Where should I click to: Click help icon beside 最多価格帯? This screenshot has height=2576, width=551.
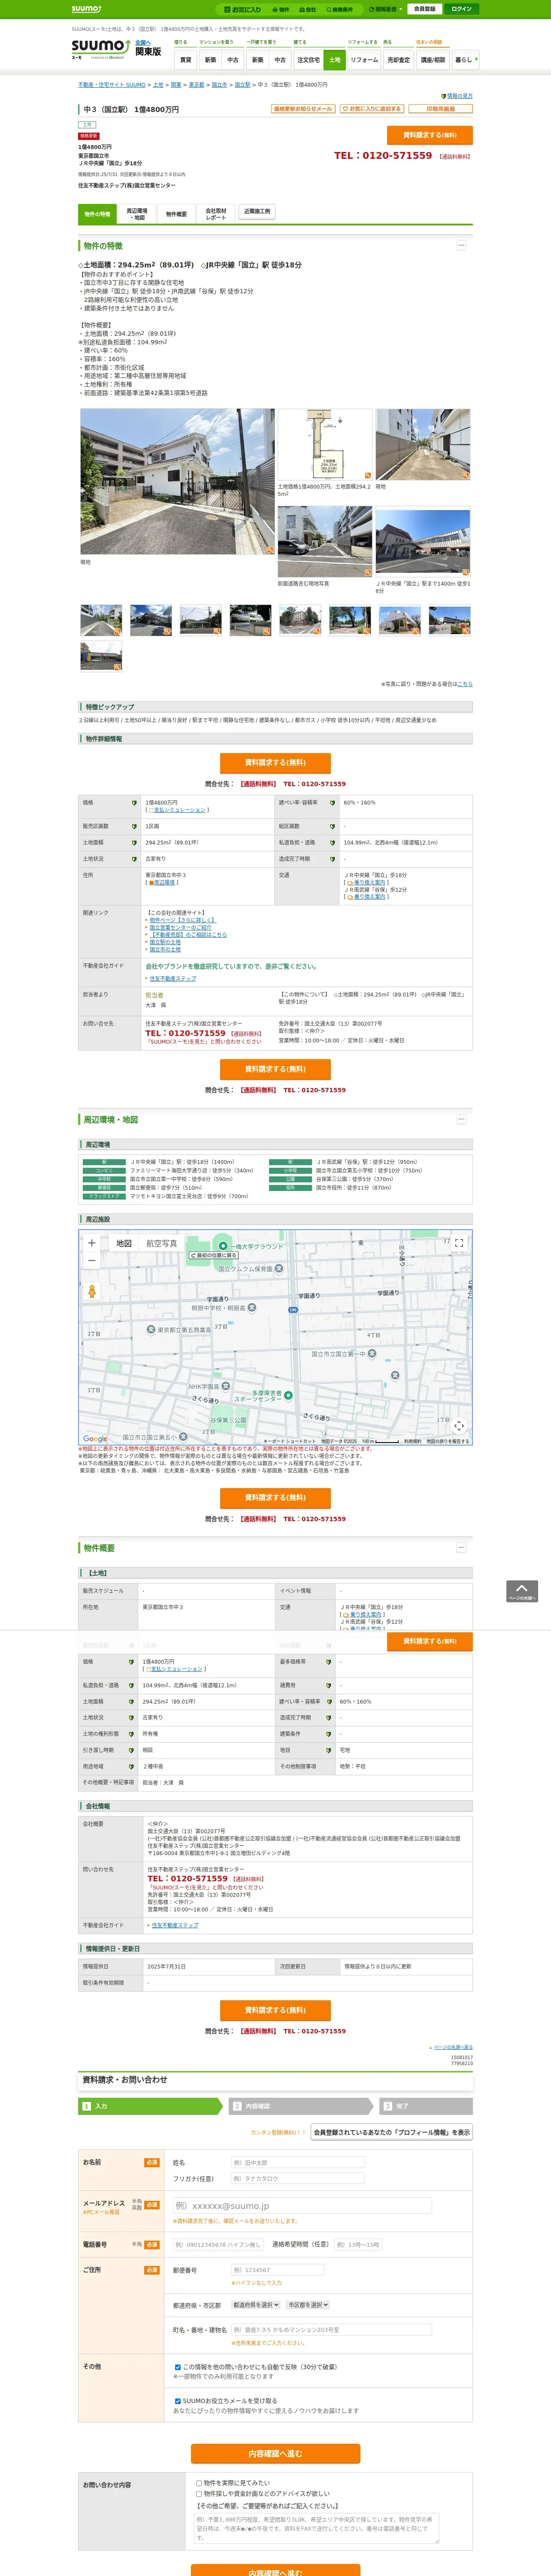pos(329,1661)
